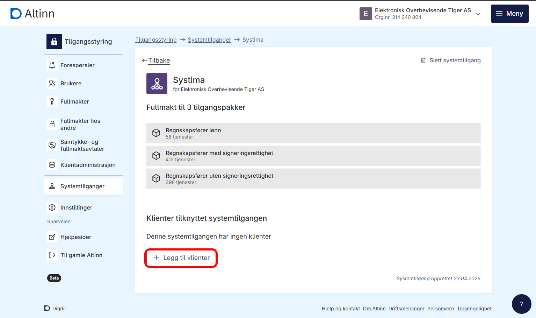Go to Brukere in the sidebar

(x=84, y=83)
